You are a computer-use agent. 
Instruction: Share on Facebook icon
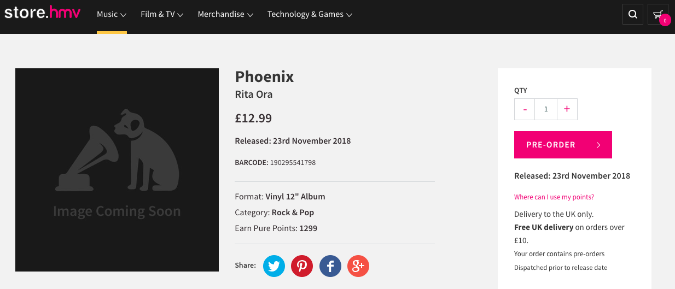coord(330,266)
